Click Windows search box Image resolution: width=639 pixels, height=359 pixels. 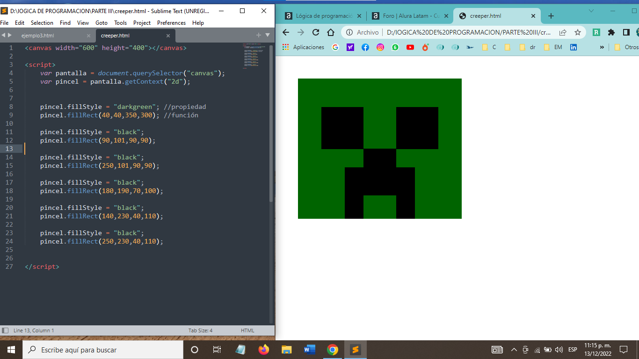coord(103,350)
